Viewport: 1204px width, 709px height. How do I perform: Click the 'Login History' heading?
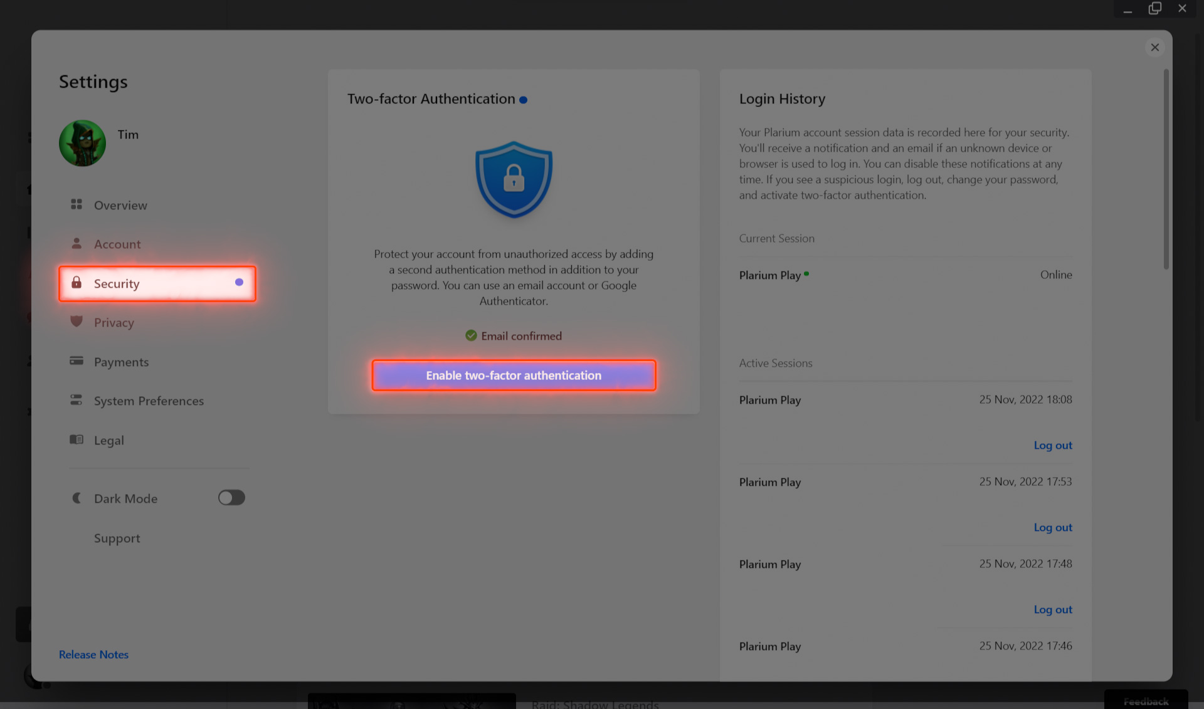782,98
